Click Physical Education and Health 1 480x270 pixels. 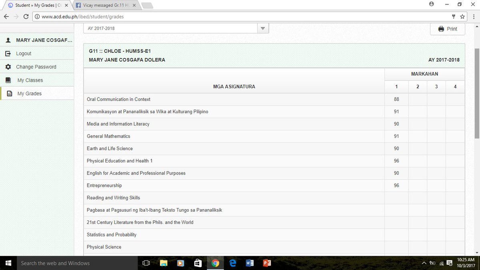[x=120, y=161]
